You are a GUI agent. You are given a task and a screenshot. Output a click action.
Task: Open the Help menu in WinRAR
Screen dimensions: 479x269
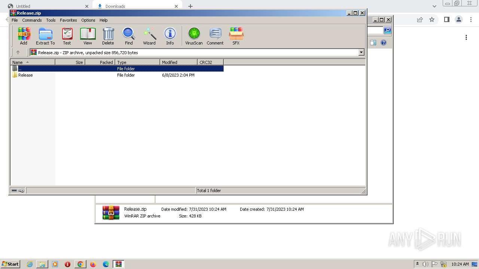click(104, 20)
